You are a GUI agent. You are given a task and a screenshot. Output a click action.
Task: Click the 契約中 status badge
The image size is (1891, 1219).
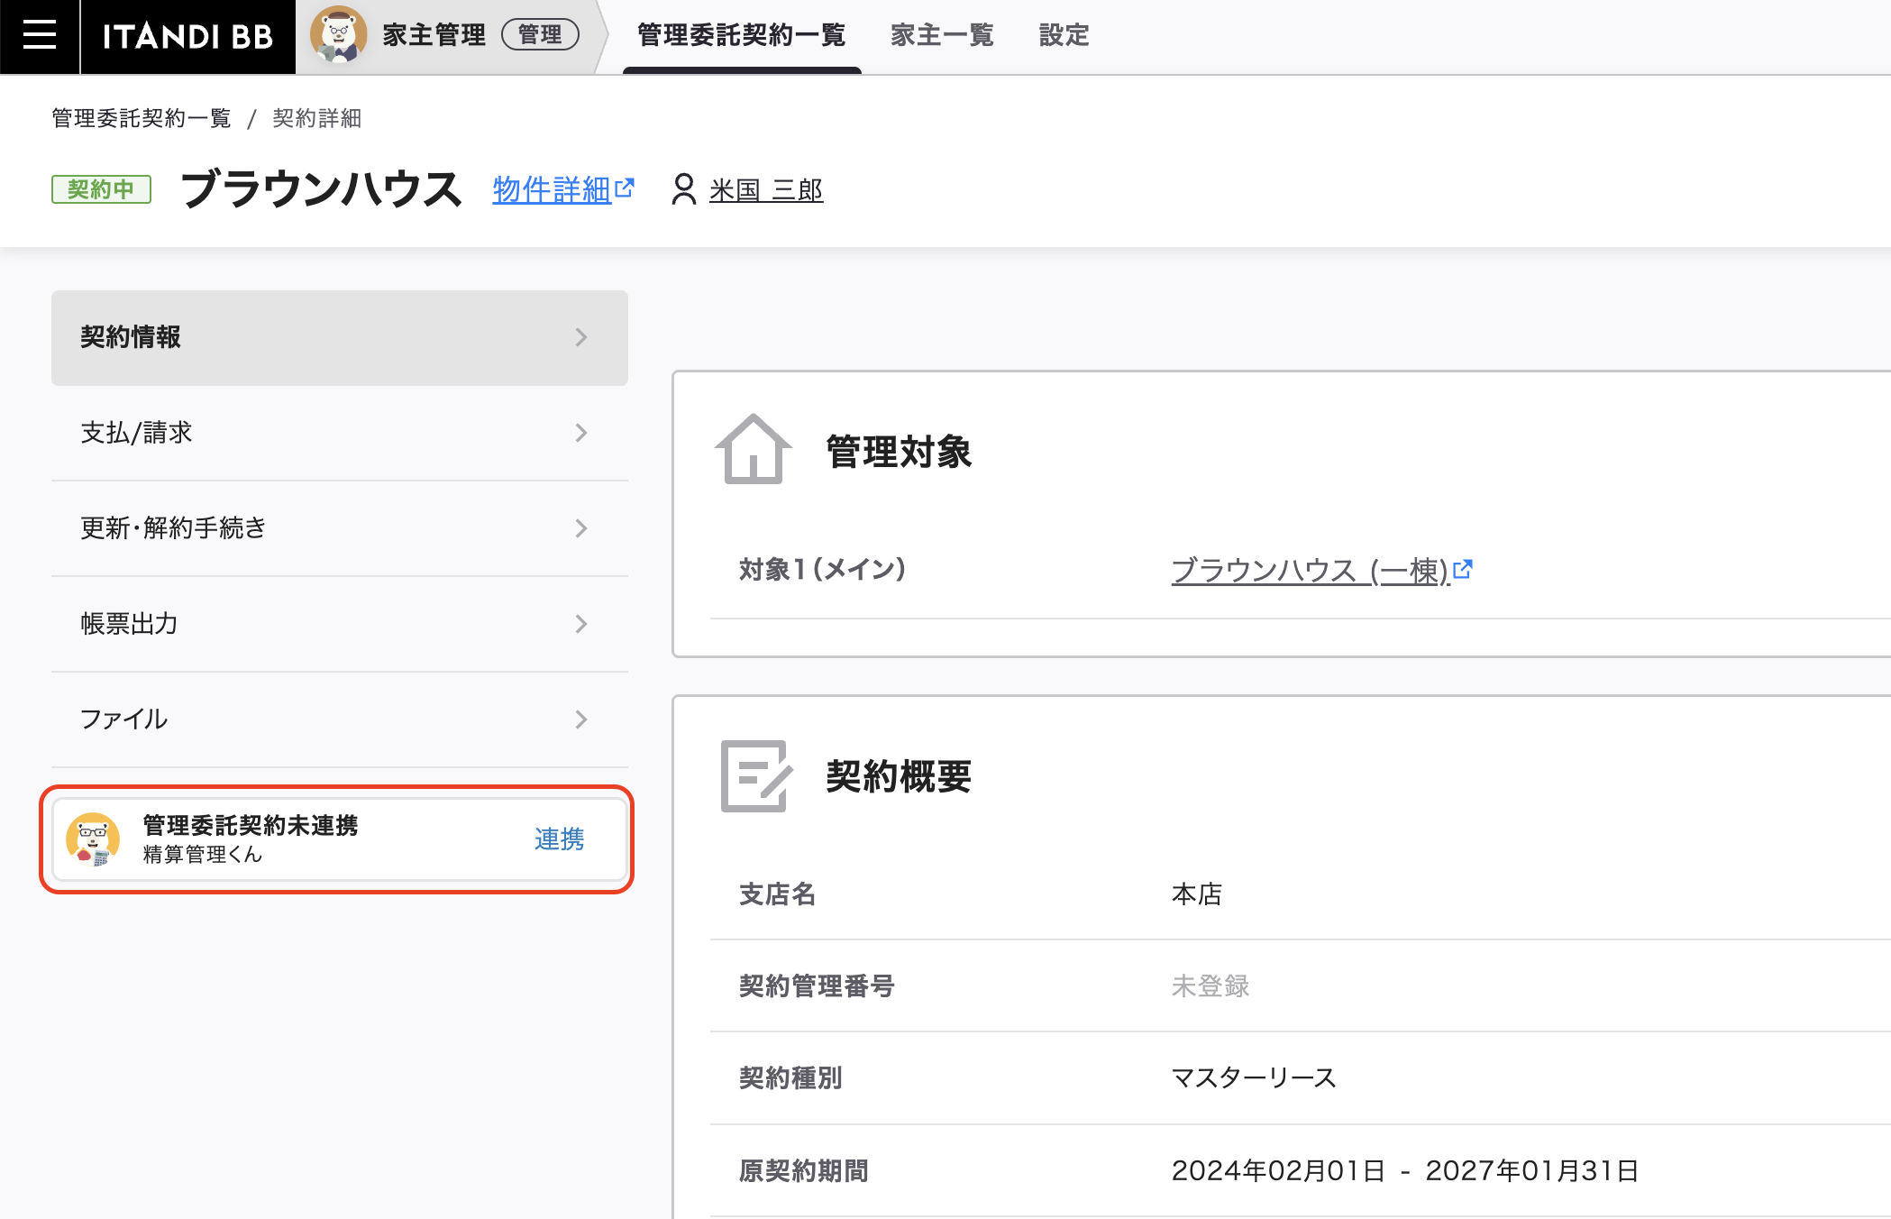tap(101, 189)
